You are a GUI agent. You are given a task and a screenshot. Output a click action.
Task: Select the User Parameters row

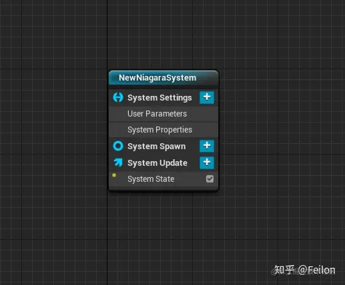pos(163,114)
